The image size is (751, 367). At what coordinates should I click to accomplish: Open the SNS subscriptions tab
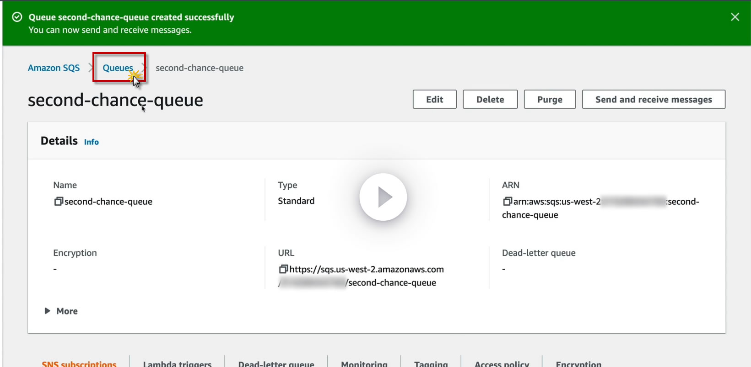click(79, 364)
